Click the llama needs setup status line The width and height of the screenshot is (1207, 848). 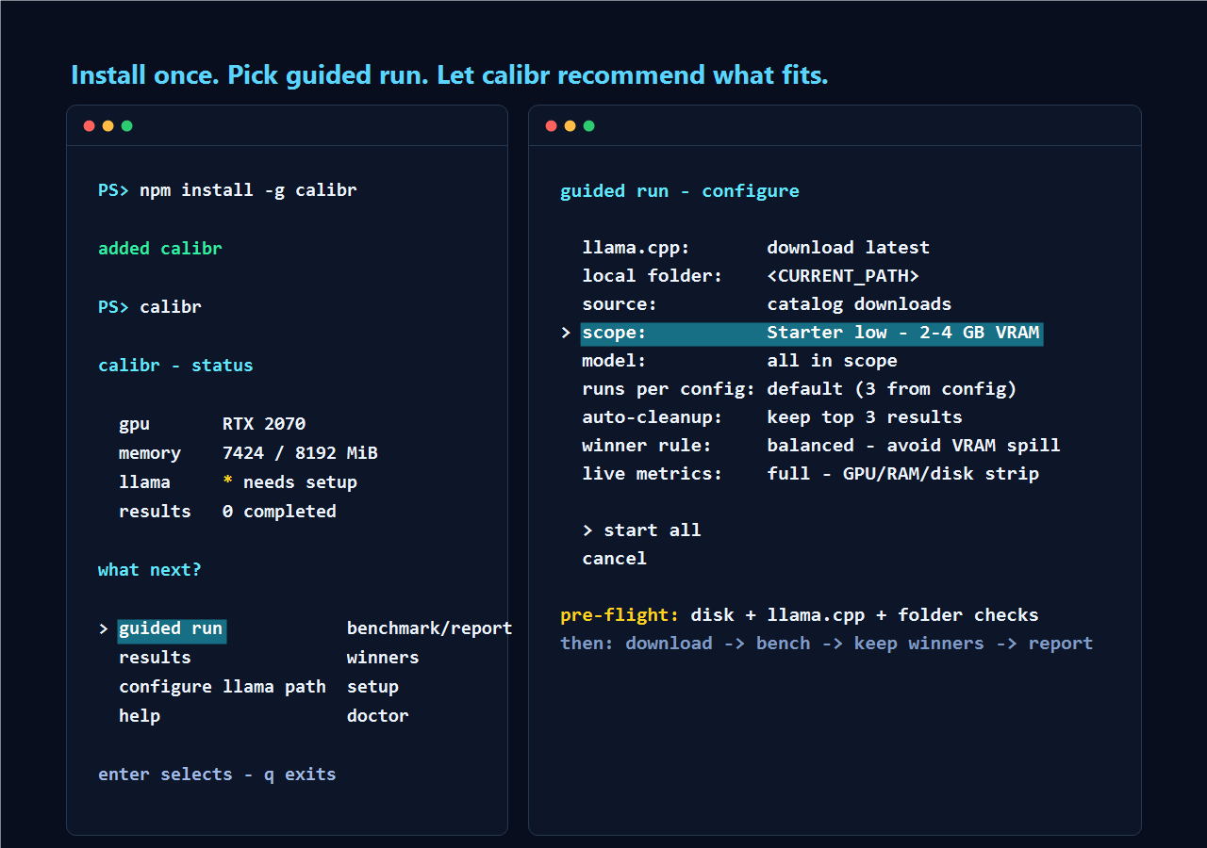(x=238, y=482)
